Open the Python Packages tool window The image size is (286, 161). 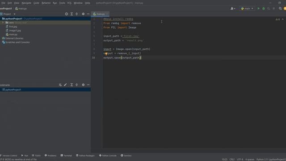tap(85, 156)
